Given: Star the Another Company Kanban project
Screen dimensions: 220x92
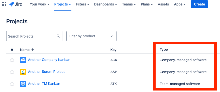Looking at the screenshot, I should tap(12, 60).
